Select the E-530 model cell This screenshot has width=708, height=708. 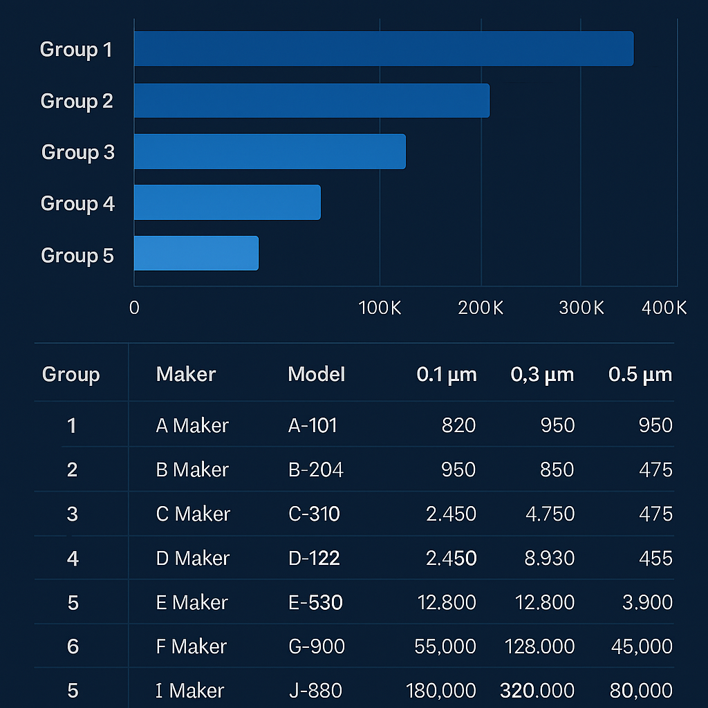pos(315,603)
